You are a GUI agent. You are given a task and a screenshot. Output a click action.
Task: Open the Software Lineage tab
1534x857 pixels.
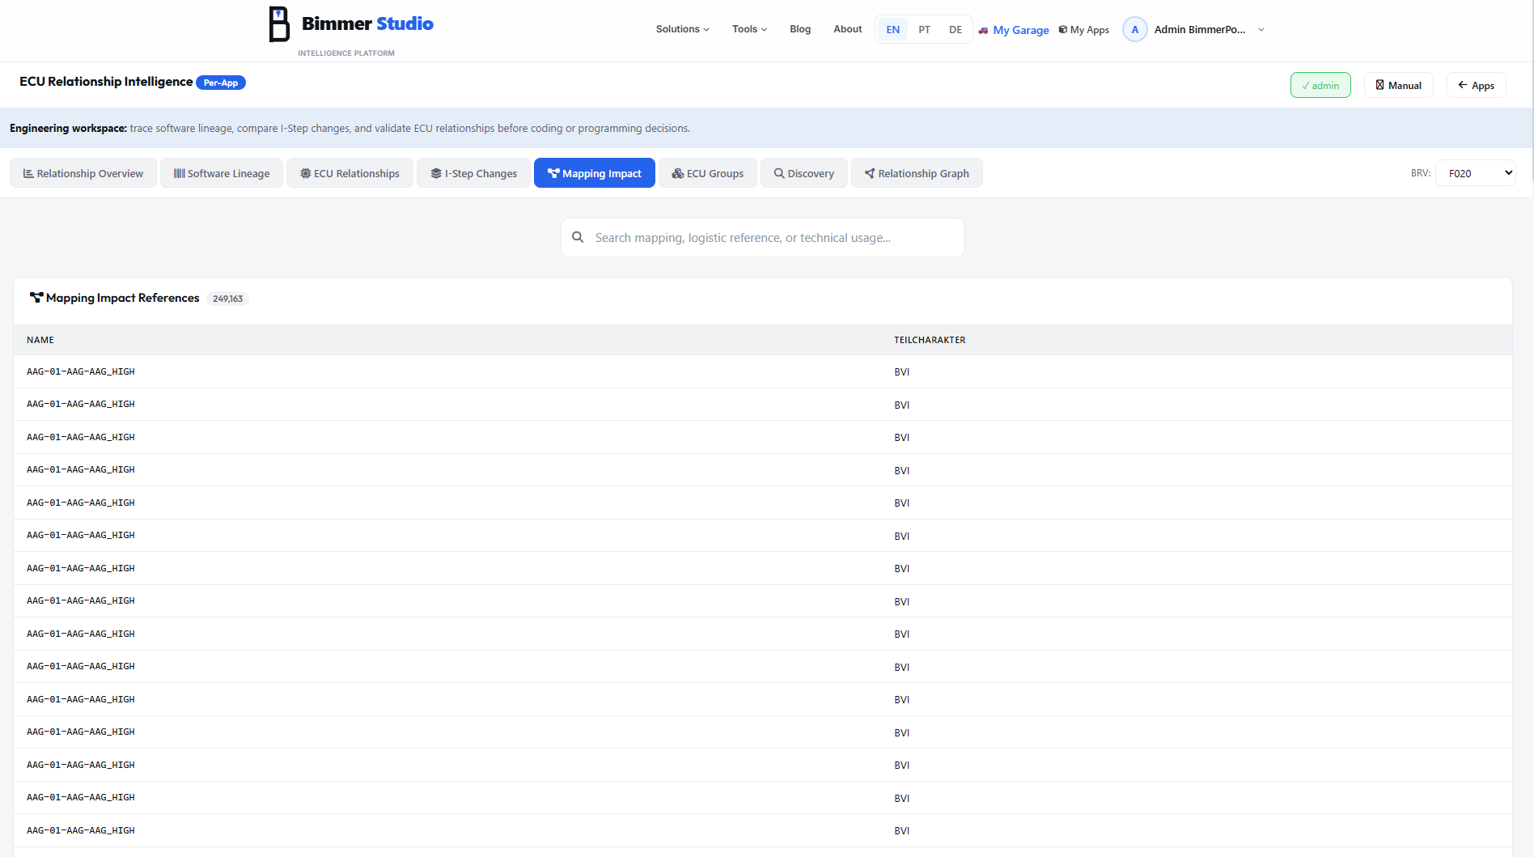point(222,173)
